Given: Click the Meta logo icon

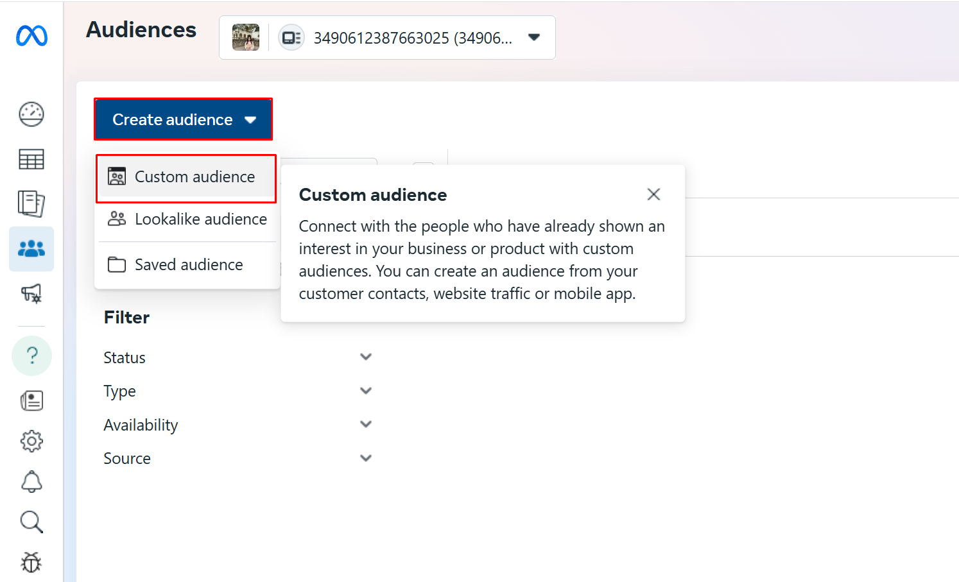Looking at the screenshot, I should [31, 36].
